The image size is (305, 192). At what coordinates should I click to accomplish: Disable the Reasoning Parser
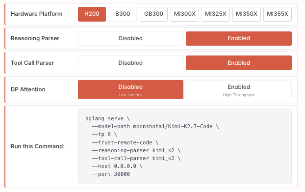(130, 39)
